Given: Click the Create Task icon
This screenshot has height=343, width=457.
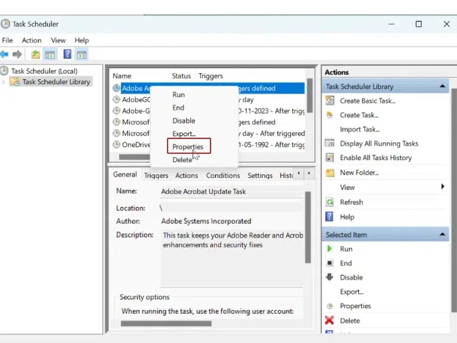Looking at the screenshot, I should tap(330, 115).
